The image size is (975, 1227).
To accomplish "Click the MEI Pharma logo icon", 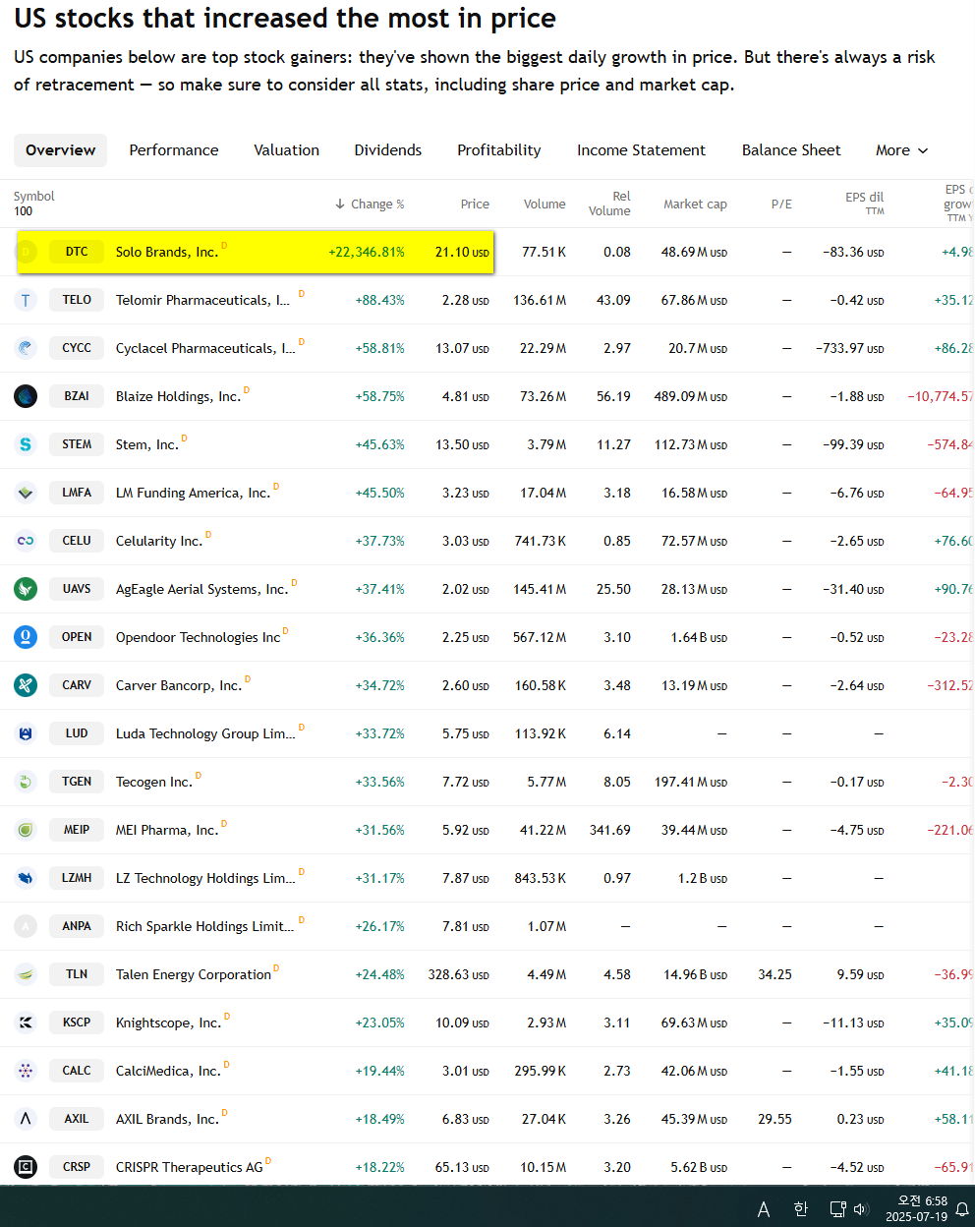I will (26, 830).
